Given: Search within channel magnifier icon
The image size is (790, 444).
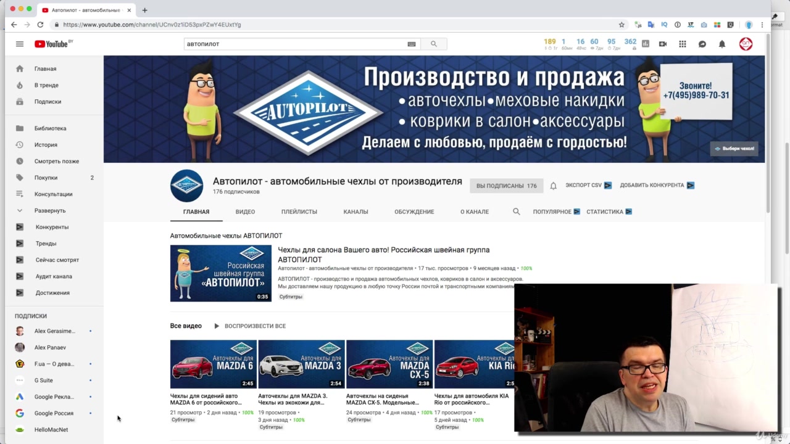Looking at the screenshot, I should (517, 212).
